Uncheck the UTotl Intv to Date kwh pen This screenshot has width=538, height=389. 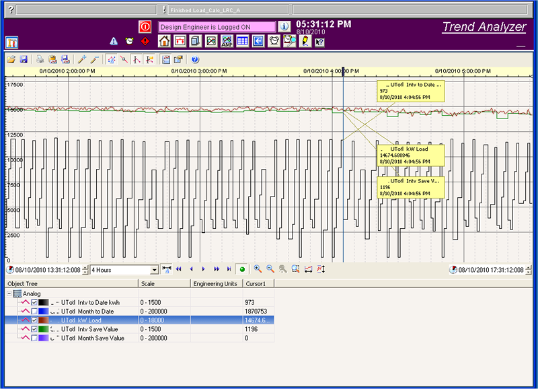[34, 302]
